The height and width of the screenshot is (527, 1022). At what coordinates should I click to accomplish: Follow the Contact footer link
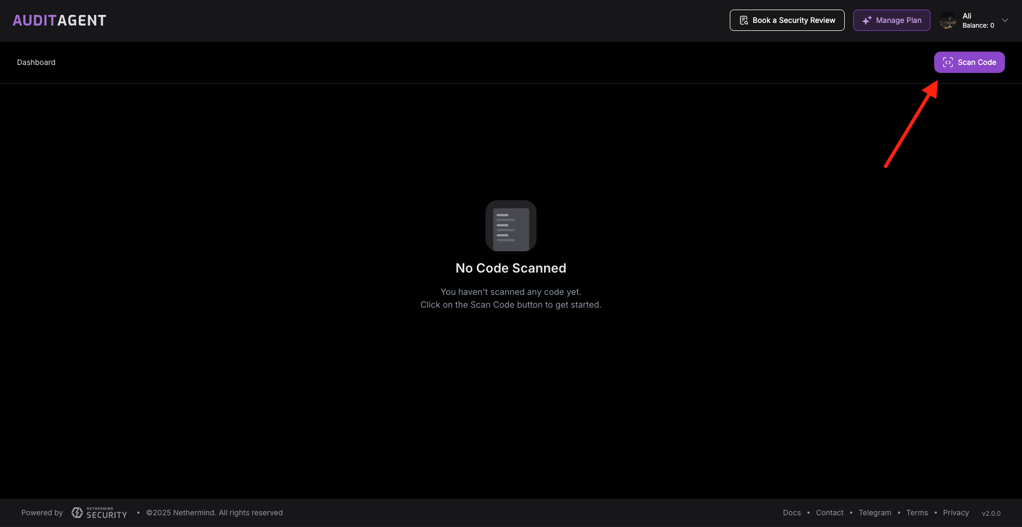coord(829,513)
